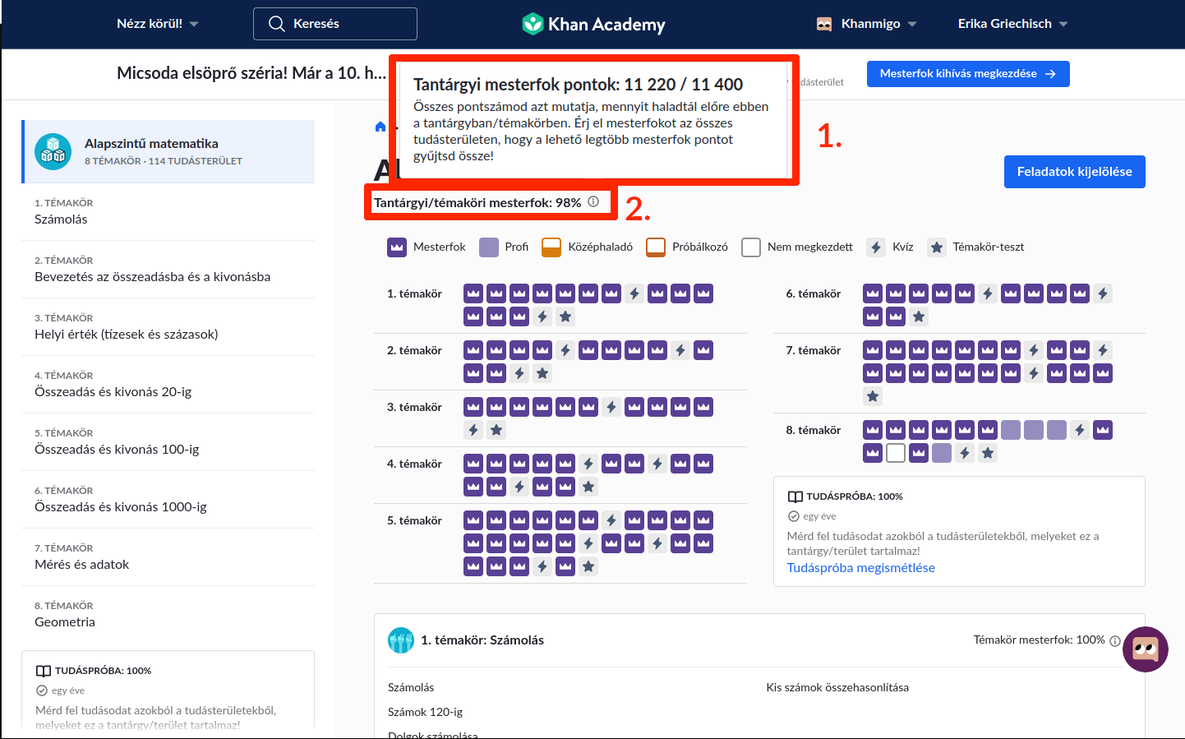Click the Keresés search field

click(335, 24)
